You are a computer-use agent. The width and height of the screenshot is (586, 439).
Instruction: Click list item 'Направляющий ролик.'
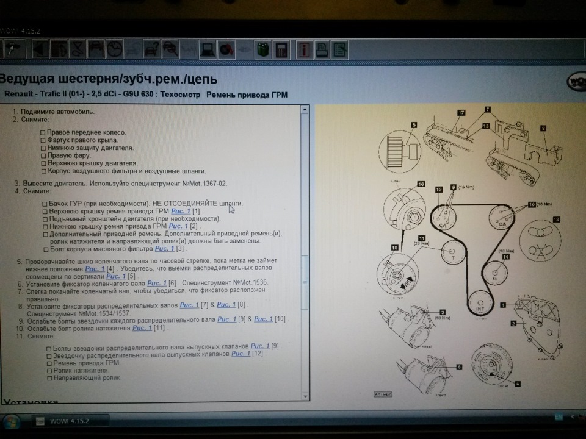coord(87,378)
